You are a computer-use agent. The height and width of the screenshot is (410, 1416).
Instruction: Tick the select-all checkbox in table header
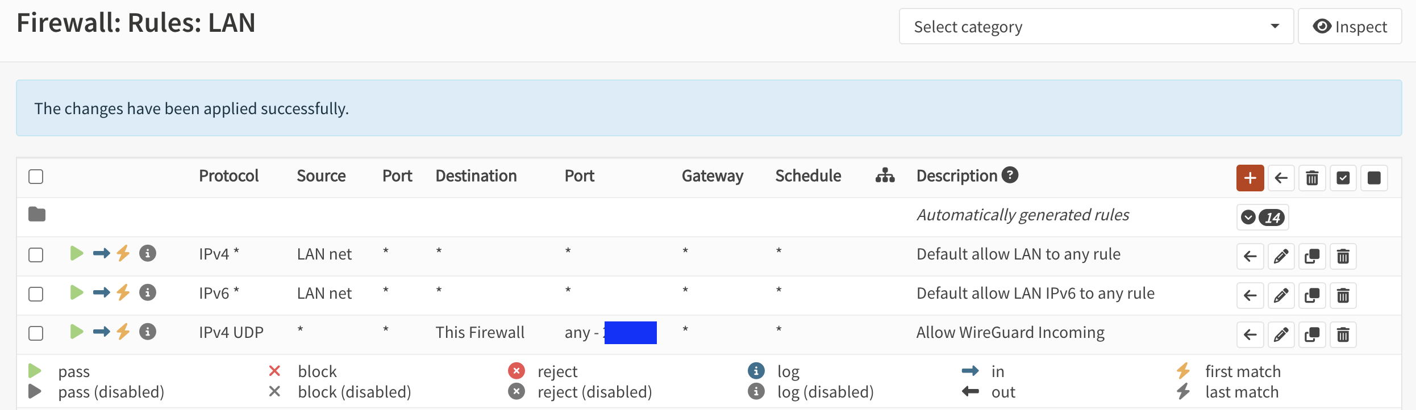click(36, 177)
